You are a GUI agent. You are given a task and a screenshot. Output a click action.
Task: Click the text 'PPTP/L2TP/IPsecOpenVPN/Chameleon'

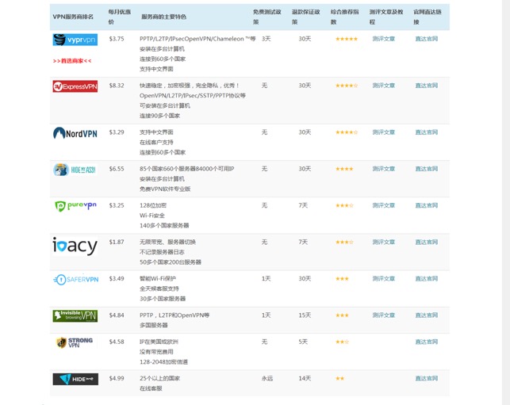coord(192,39)
